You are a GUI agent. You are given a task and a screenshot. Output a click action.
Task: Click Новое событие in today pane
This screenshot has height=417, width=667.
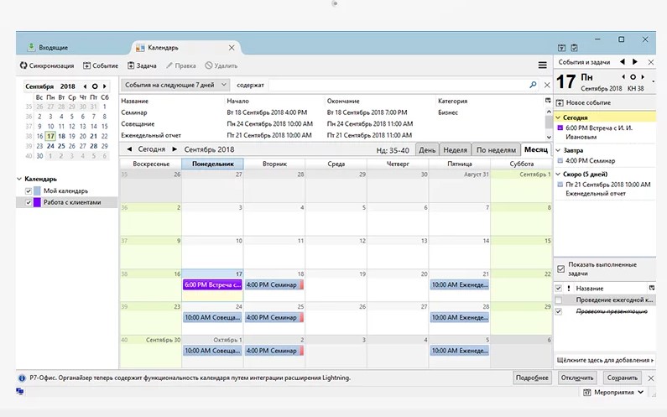click(584, 102)
